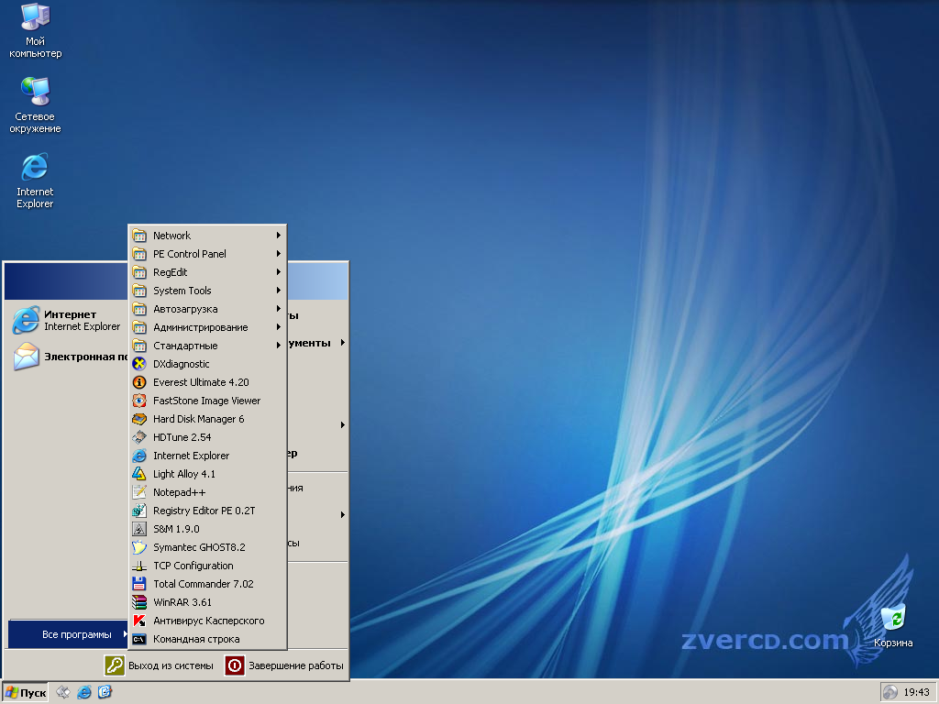Viewport: 939px width, 704px height.
Task: Expand the Стандартные submenu
Action: (x=208, y=346)
